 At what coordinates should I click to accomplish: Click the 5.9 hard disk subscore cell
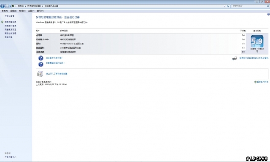pyautogui.click(x=243, y=52)
